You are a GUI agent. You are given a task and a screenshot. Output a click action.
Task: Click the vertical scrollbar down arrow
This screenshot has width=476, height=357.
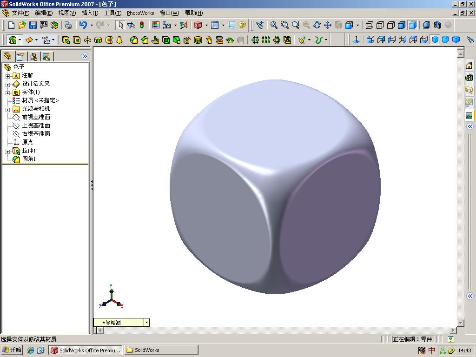click(461, 323)
